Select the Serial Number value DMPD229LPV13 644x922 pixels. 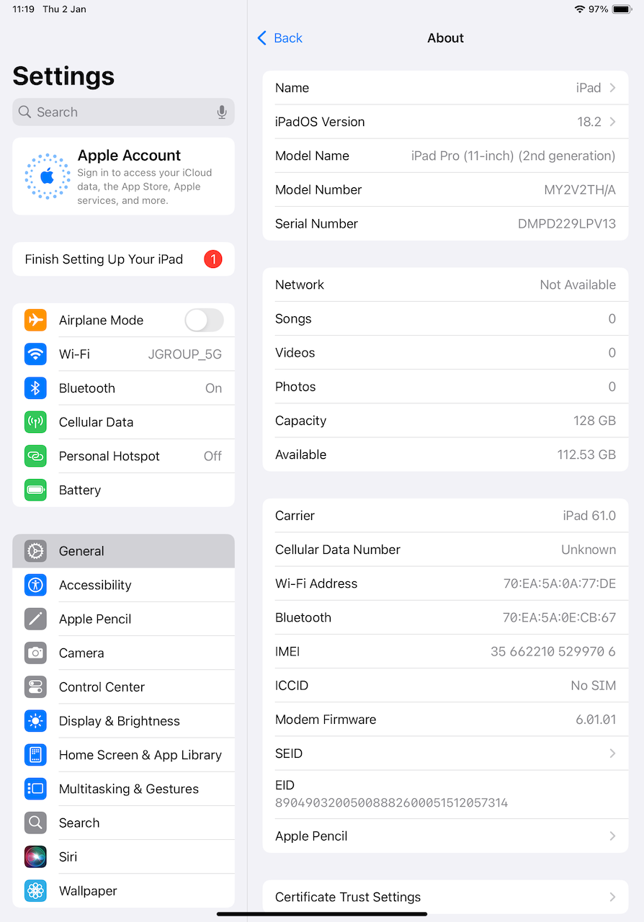point(567,223)
